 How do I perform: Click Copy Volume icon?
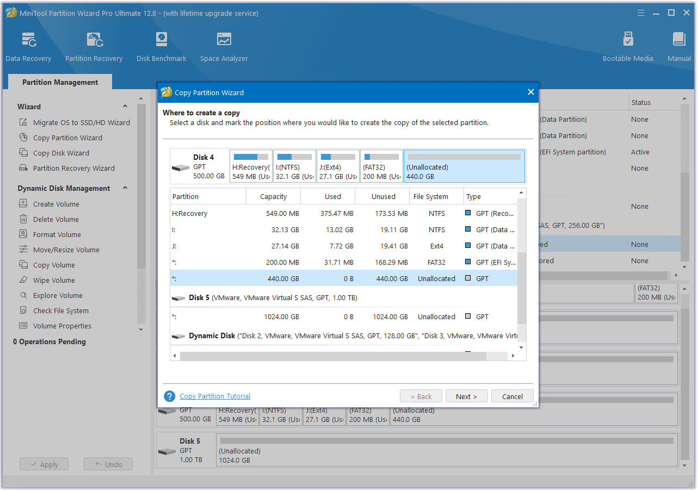(x=23, y=265)
